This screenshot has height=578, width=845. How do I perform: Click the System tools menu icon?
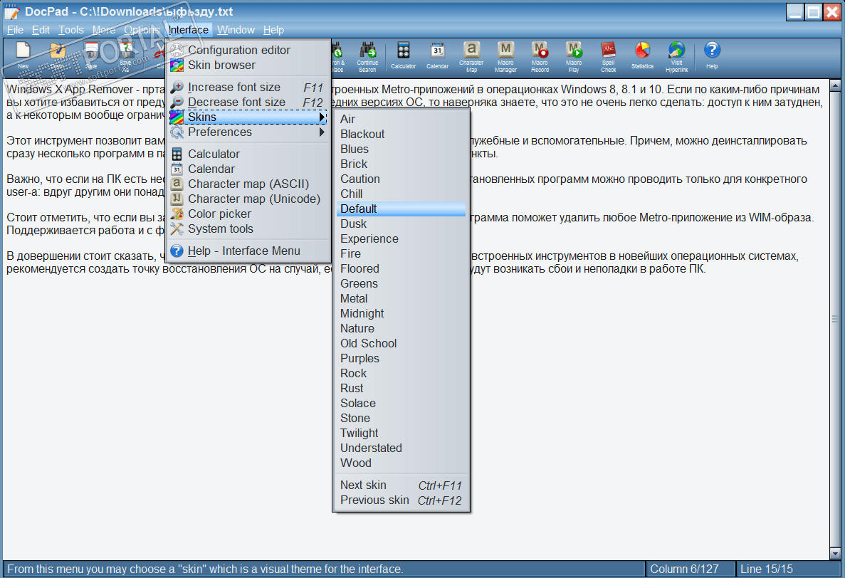[177, 229]
